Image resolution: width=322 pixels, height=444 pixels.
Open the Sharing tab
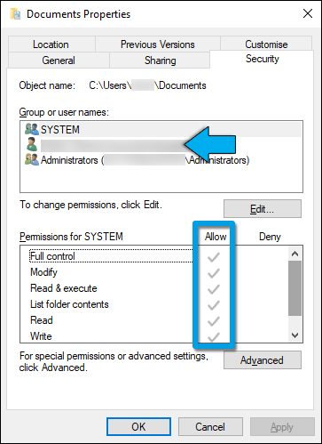point(160,61)
